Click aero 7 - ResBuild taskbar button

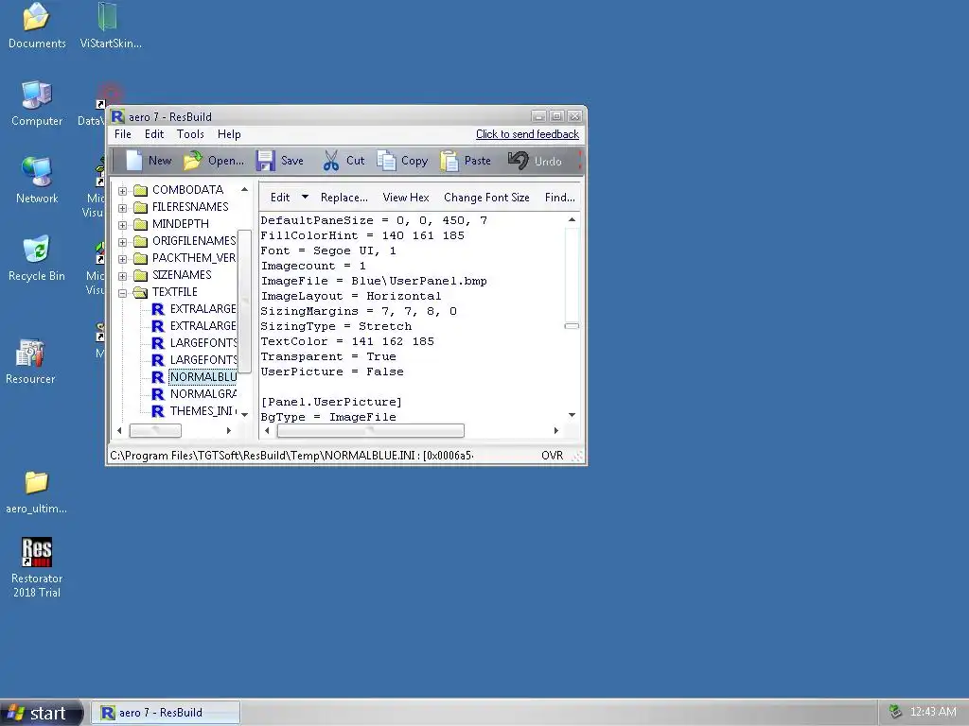166,713
